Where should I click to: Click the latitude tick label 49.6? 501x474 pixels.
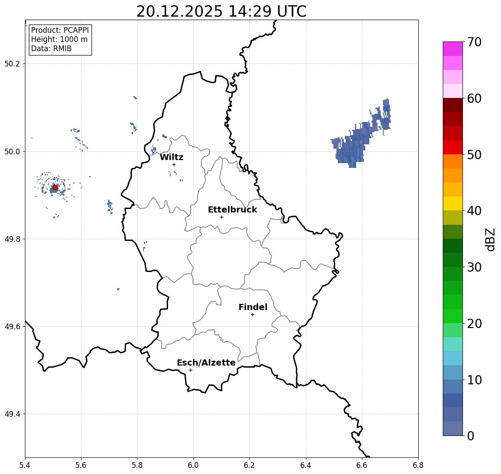coord(12,327)
